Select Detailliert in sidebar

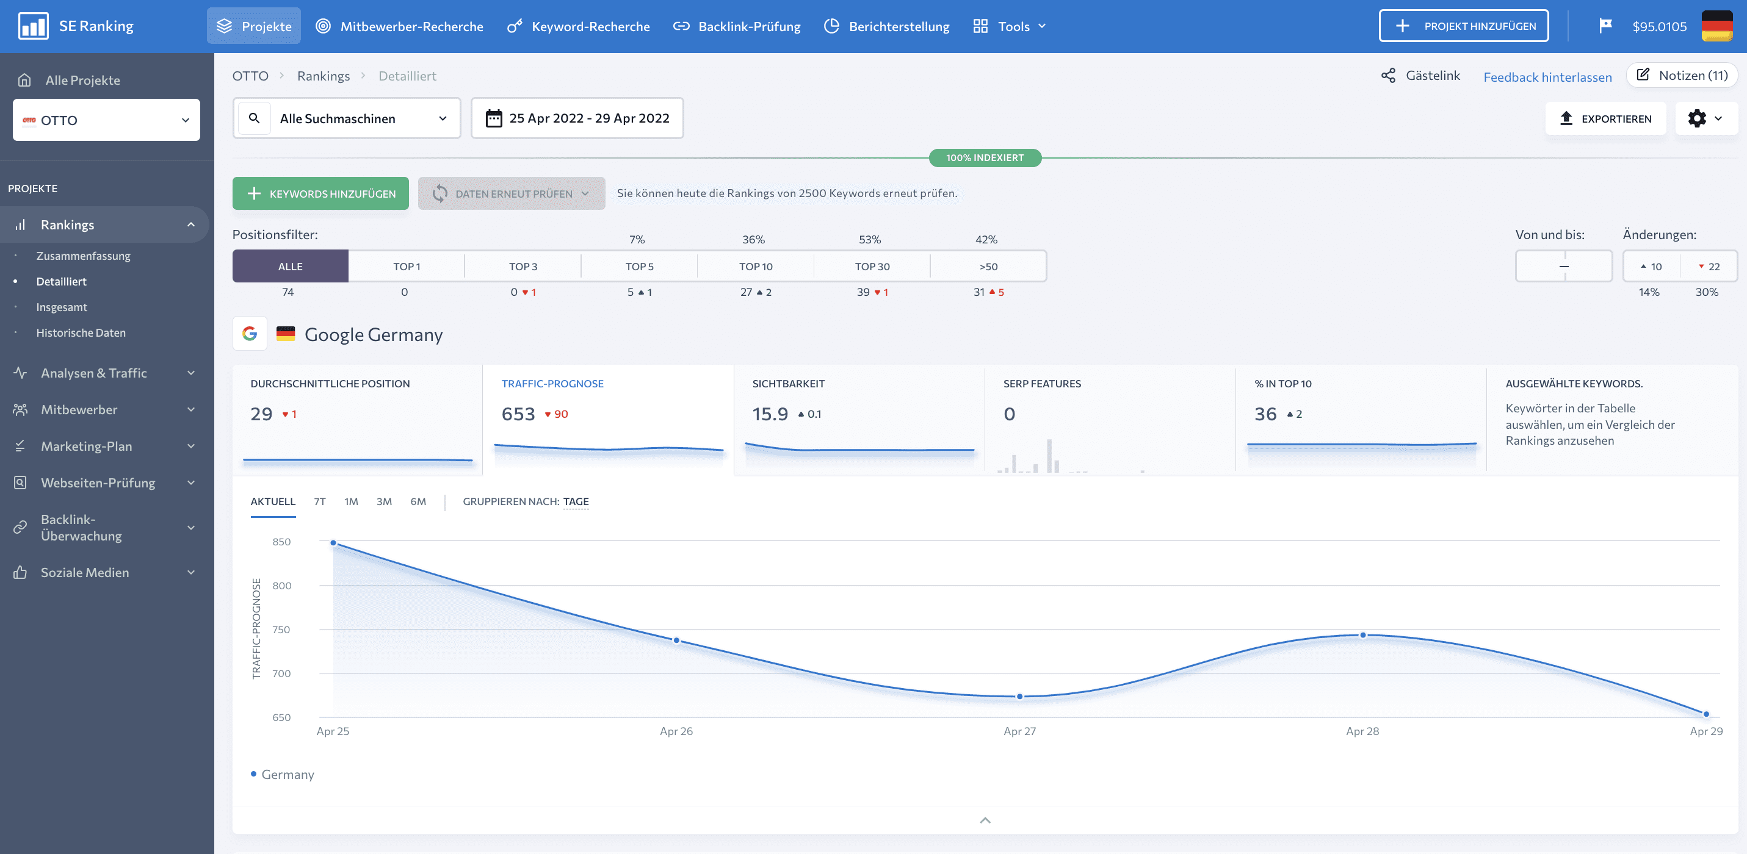tap(61, 281)
